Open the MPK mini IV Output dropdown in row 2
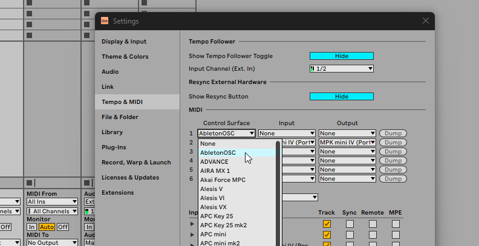 tap(347, 143)
